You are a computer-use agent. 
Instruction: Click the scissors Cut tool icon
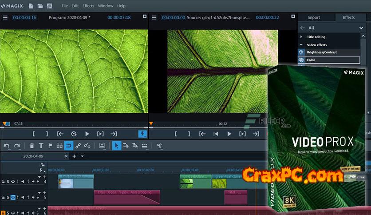159,145
